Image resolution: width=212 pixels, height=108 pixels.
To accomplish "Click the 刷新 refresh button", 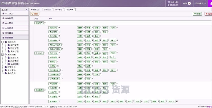I will 34,14.
